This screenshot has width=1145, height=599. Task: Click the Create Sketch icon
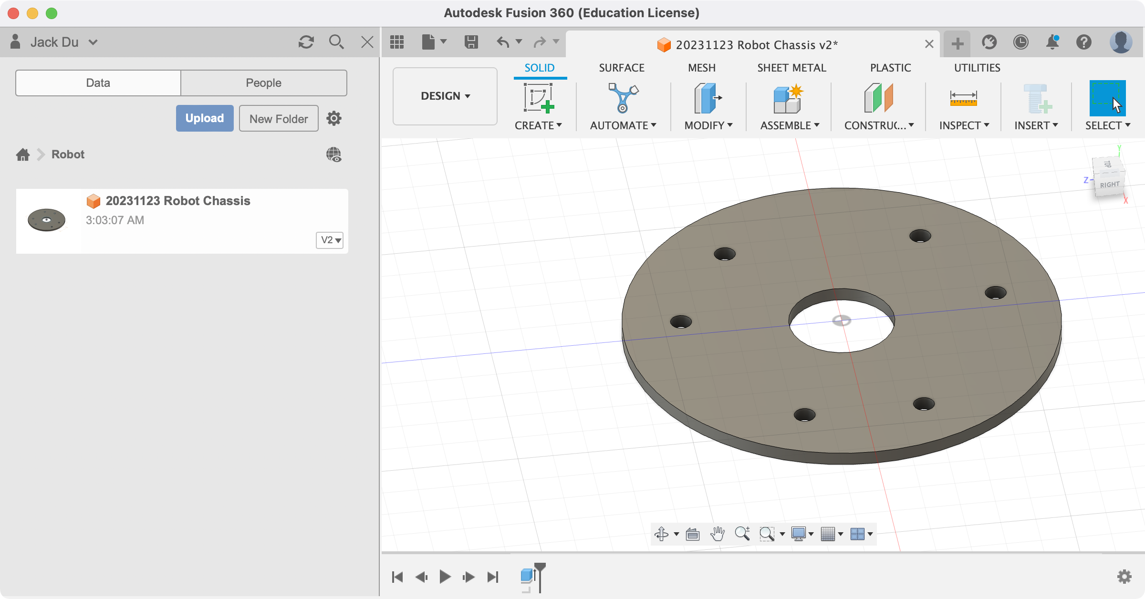click(538, 98)
